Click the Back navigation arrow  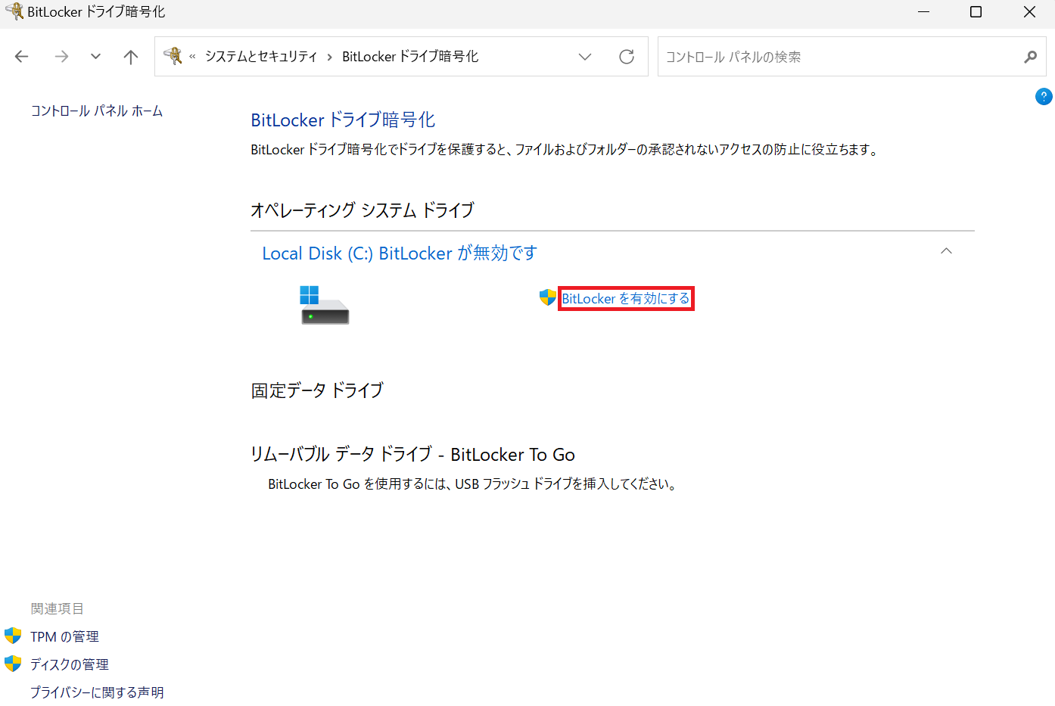pos(22,57)
